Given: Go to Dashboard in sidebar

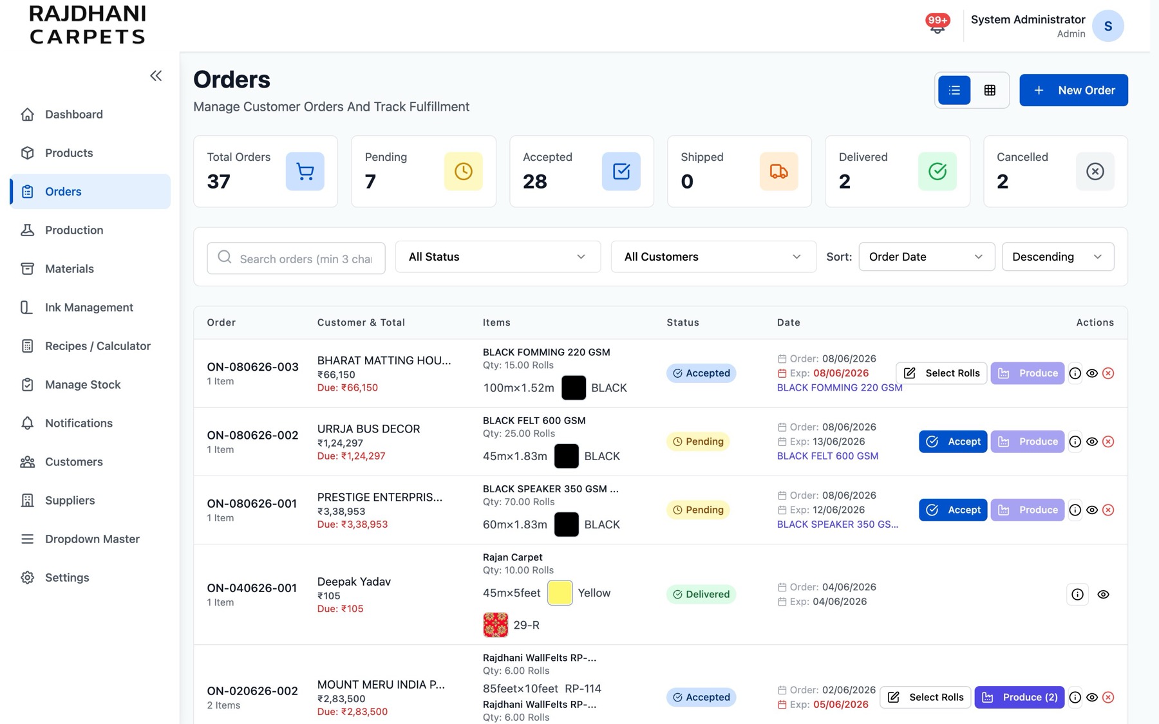Looking at the screenshot, I should coord(90,115).
